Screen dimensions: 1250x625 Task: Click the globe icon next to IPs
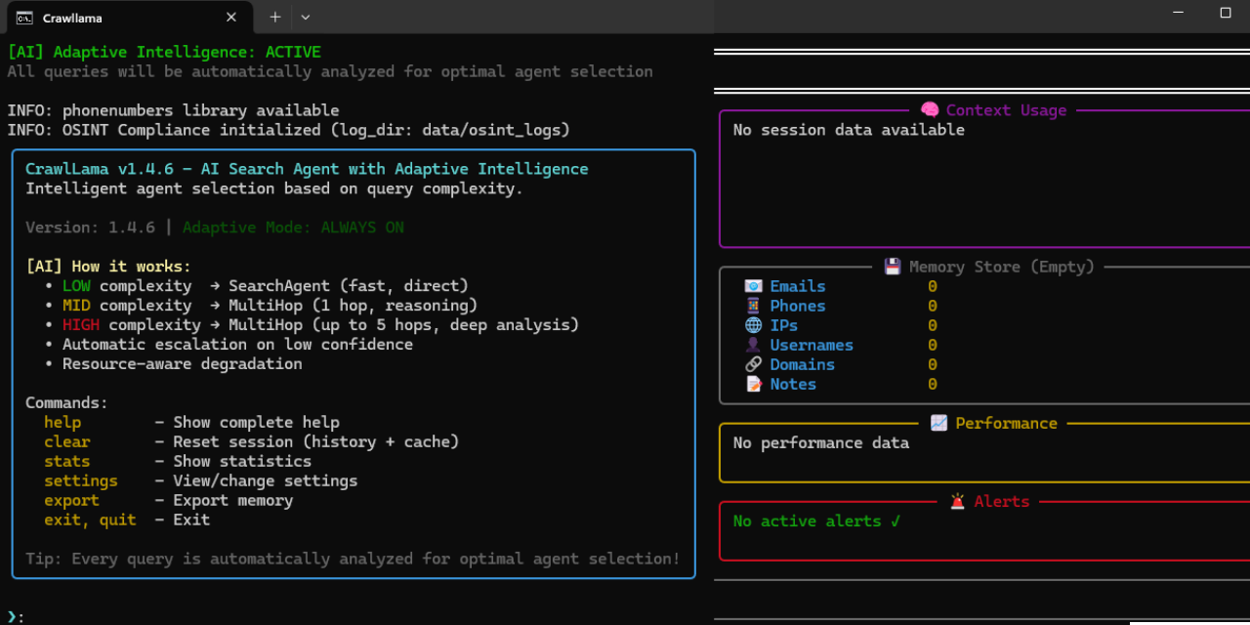(753, 325)
